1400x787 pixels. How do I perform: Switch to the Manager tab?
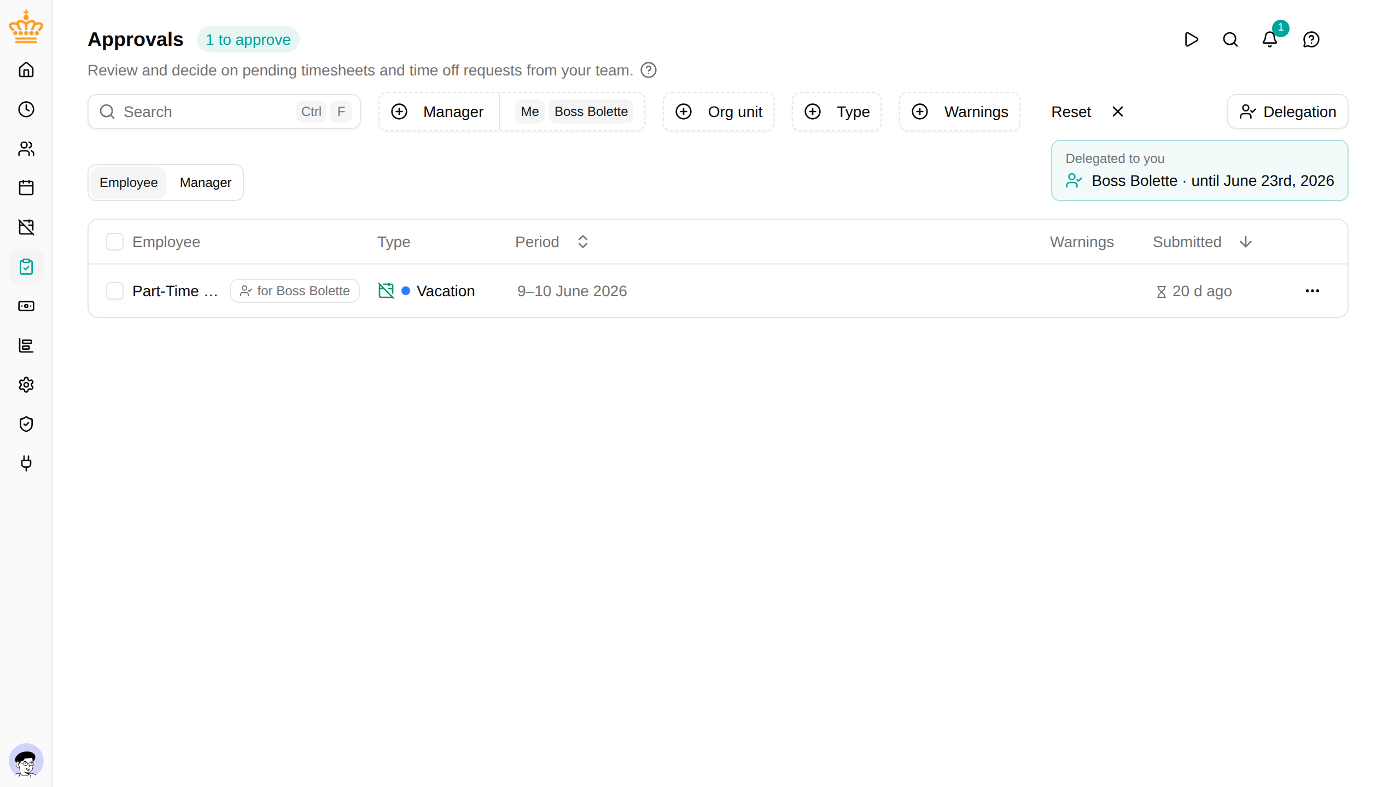206,183
